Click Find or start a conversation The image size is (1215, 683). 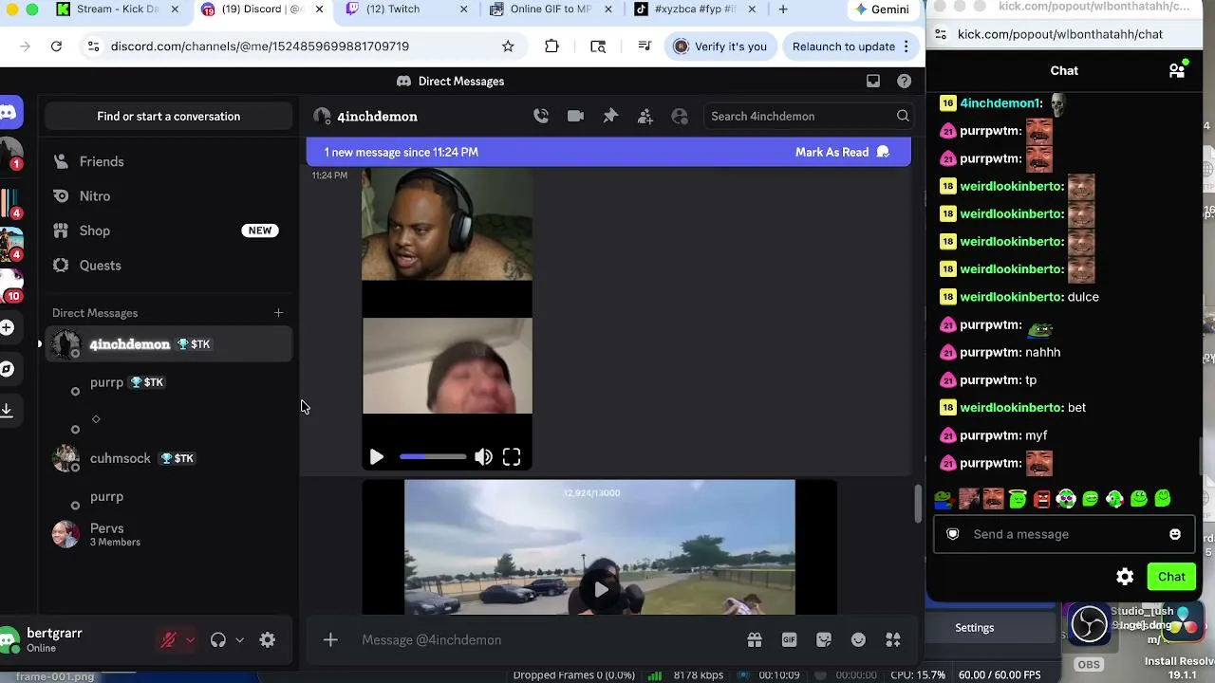pos(169,117)
